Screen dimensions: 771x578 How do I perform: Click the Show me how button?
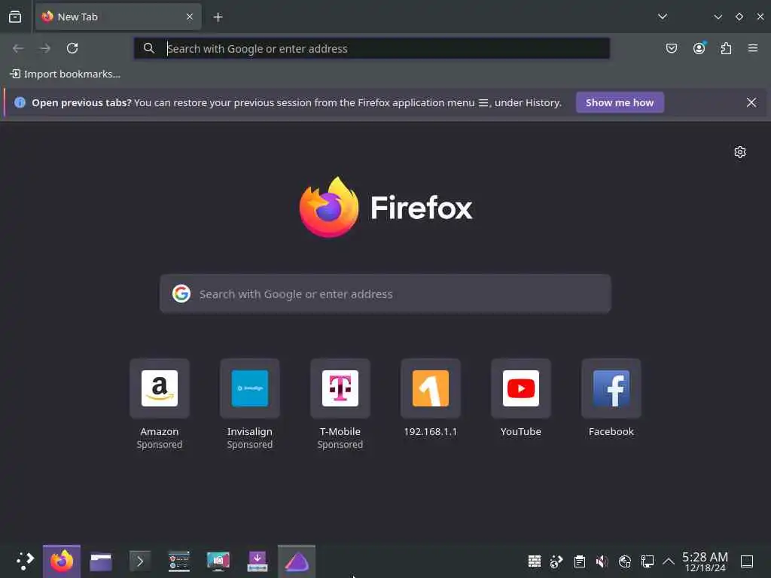click(620, 102)
